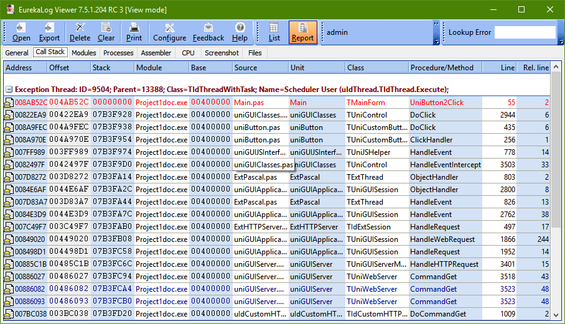Open the Assembler tab
Screen dimensions: 565x324
click(156, 53)
